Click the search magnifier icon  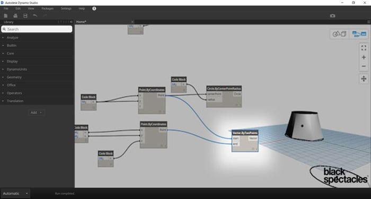[4, 29]
